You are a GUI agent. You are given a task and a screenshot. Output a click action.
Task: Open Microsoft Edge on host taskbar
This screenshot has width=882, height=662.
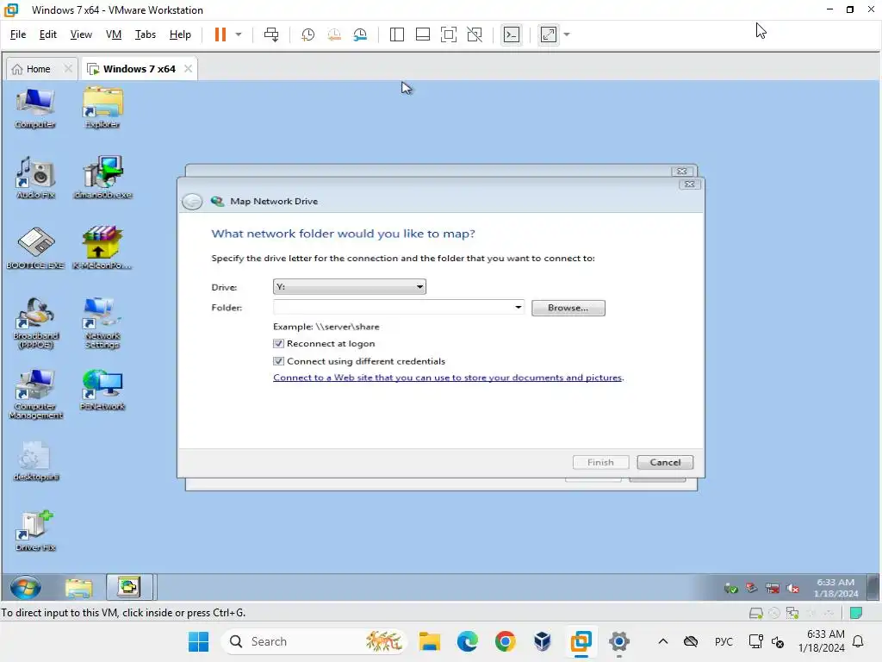(x=468, y=641)
